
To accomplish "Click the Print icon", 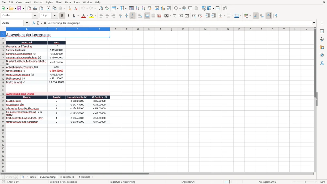I will pos(35,8).
